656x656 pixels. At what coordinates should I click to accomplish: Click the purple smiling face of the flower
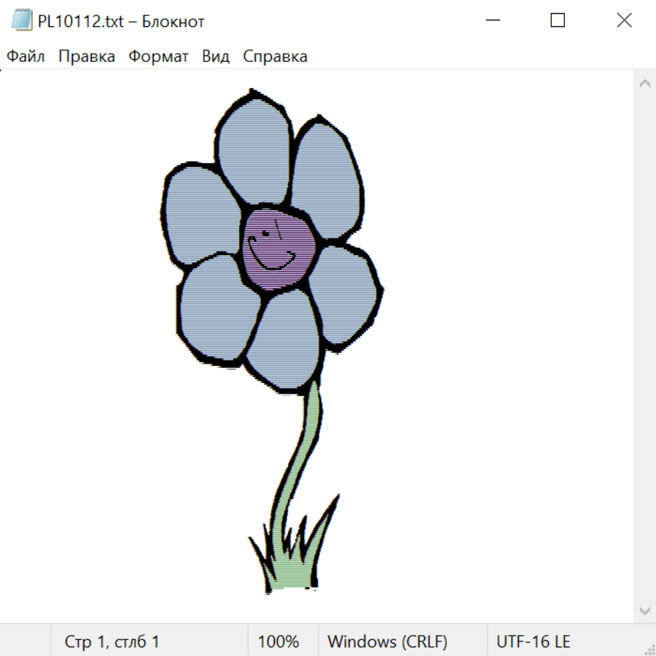click(278, 249)
